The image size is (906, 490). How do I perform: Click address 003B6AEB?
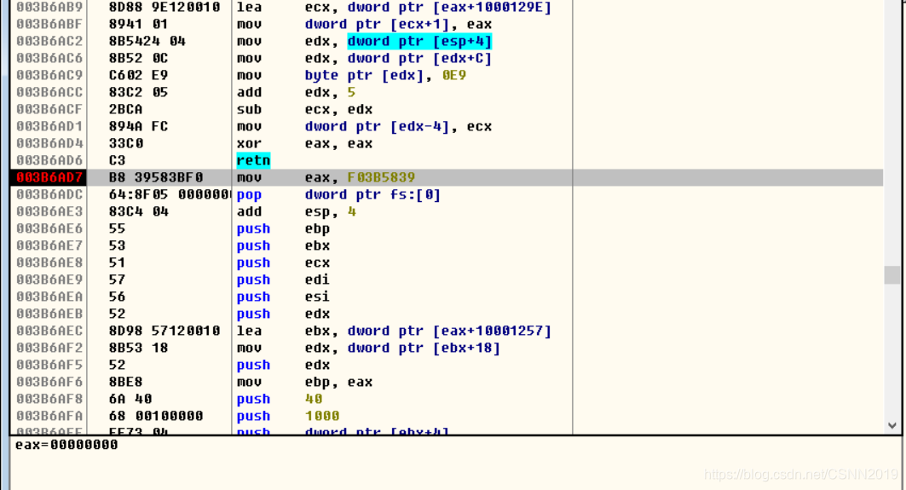click(x=49, y=314)
